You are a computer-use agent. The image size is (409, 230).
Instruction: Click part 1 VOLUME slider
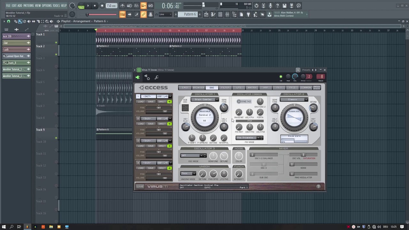click(159, 111)
